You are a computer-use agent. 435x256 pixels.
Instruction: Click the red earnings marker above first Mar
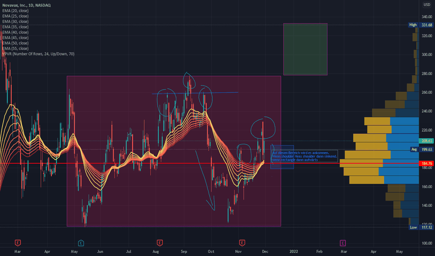point(17,243)
